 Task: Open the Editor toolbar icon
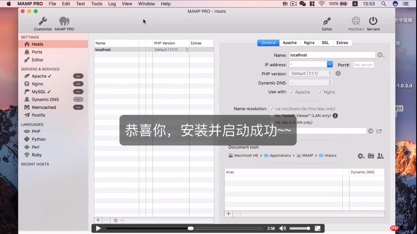pos(327,24)
